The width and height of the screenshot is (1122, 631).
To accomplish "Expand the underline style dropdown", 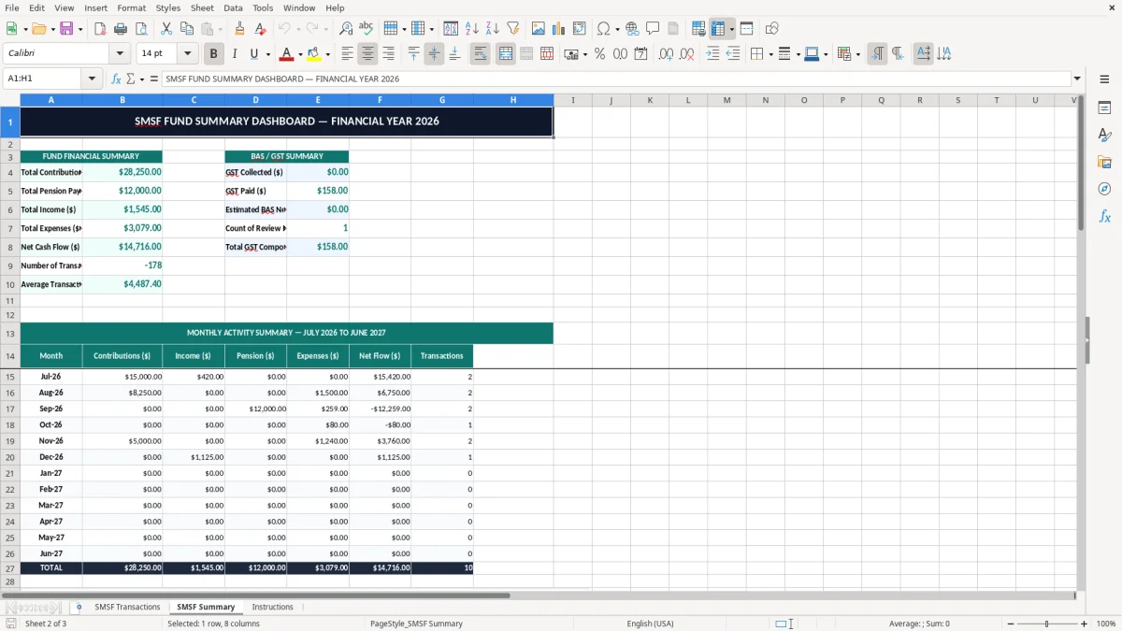I will tap(267, 54).
